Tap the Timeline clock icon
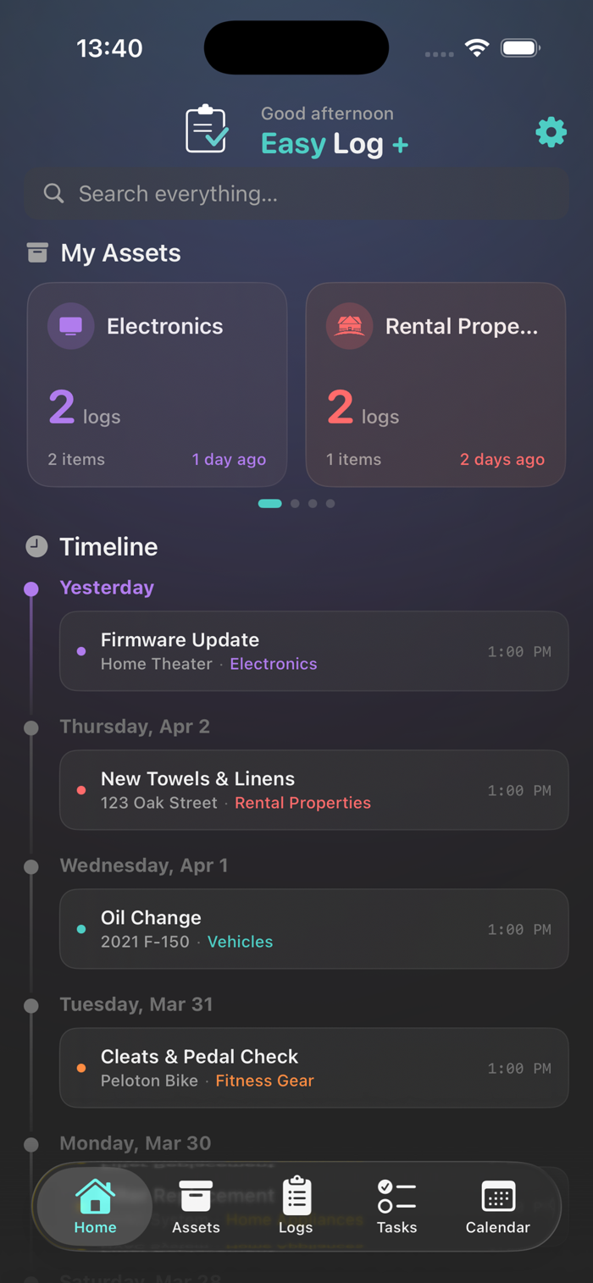 coord(36,546)
